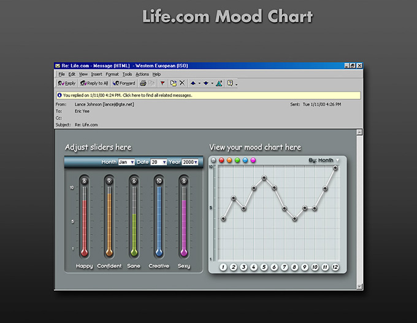Click the chart data point above month 8
417x323 pixels.
tap(295, 219)
